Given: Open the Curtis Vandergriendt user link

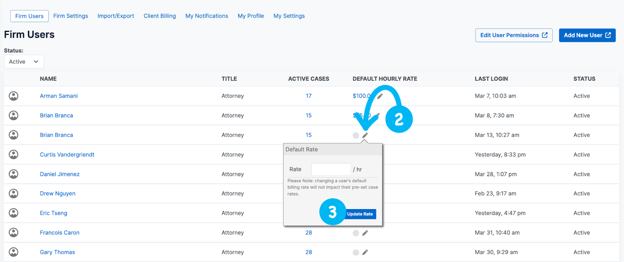Looking at the screenshot, I should [x=67, y=155].
